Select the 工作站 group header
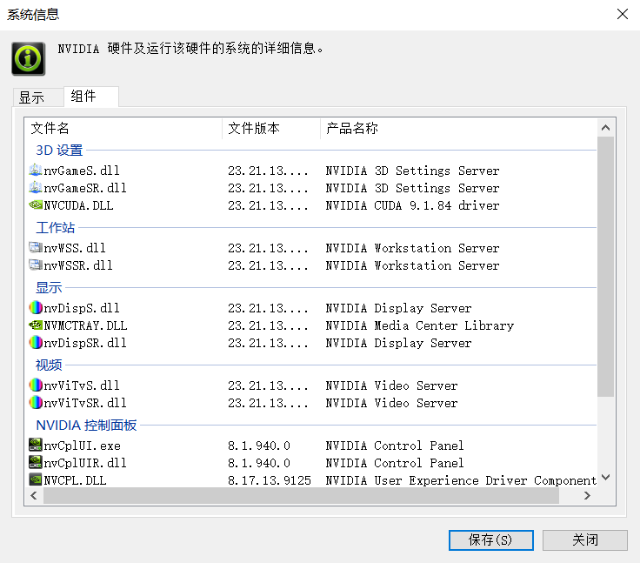The image size is (640, 563). (x=55, y=228)
